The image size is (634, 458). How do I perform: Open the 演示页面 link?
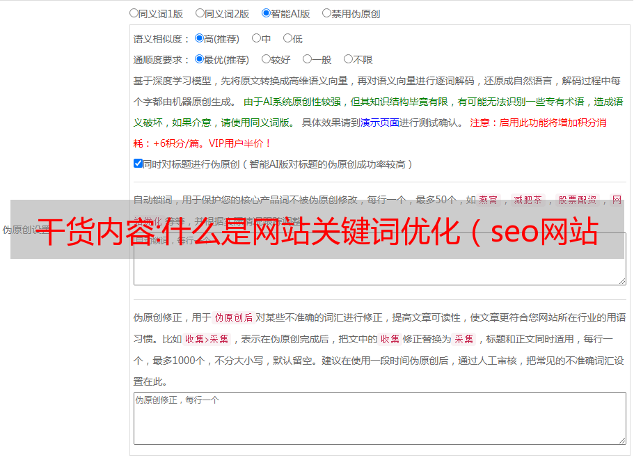point(380,123)
